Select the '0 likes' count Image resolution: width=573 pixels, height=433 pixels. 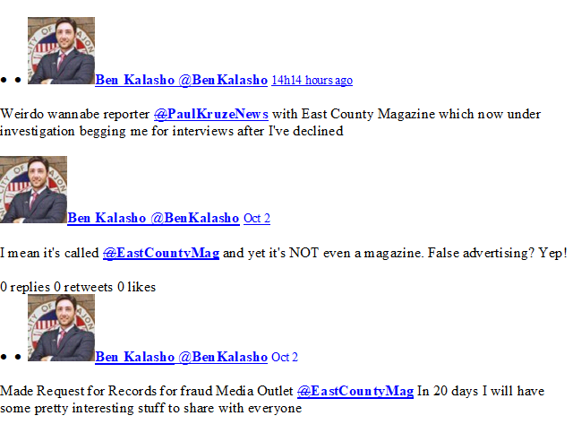[x=137, y=287]
